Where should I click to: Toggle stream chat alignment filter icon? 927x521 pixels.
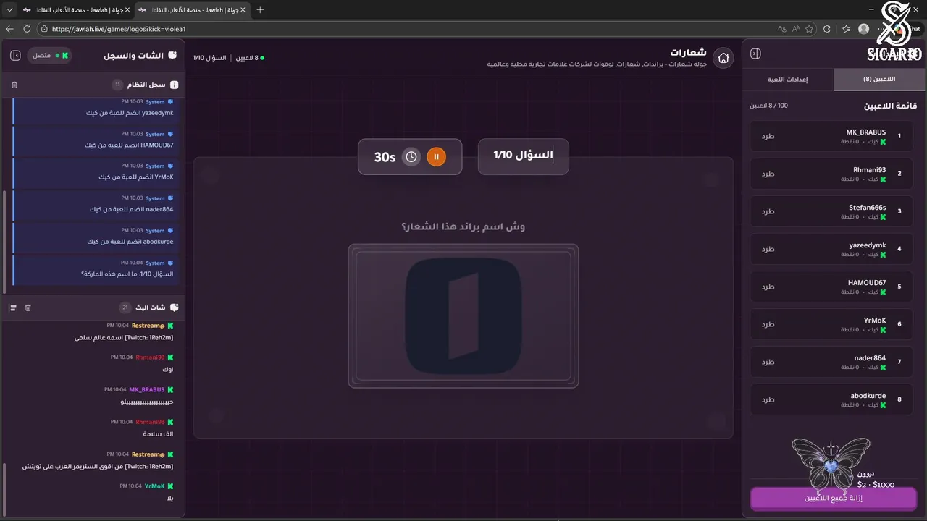coord(12,308)
